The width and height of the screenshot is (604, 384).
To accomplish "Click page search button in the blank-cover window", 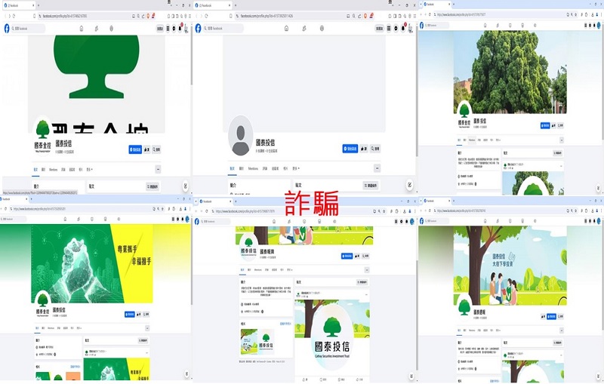I will click(x=375, y=149).
